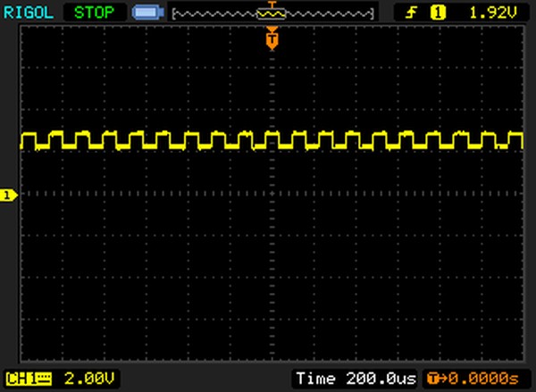Click the rising edge trigger icon

(413, 13)
